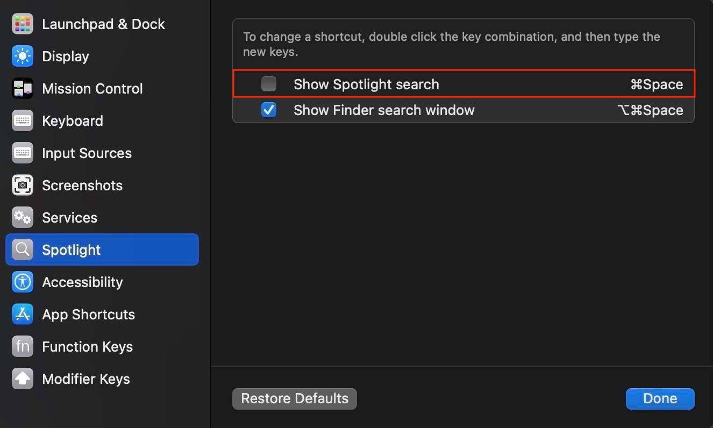Select the ⌘Space shortcut key combination
The width and height of the screenshot is (713, 428).
tap(657, 84)
